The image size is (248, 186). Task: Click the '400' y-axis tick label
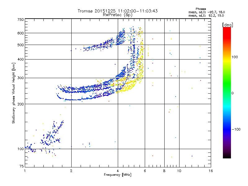tap(20, 60)
